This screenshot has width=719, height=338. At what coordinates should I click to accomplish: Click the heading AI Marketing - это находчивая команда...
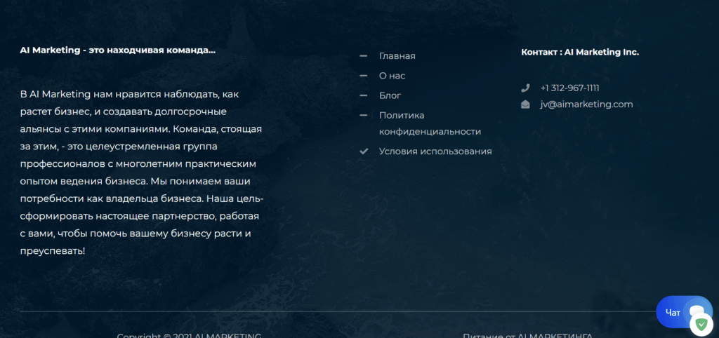click(118, 50)
